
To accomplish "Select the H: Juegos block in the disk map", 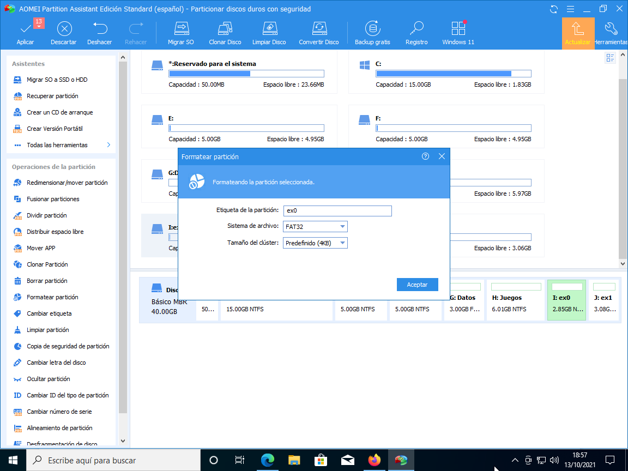I will pyautogui.click(x=516, y=300).
